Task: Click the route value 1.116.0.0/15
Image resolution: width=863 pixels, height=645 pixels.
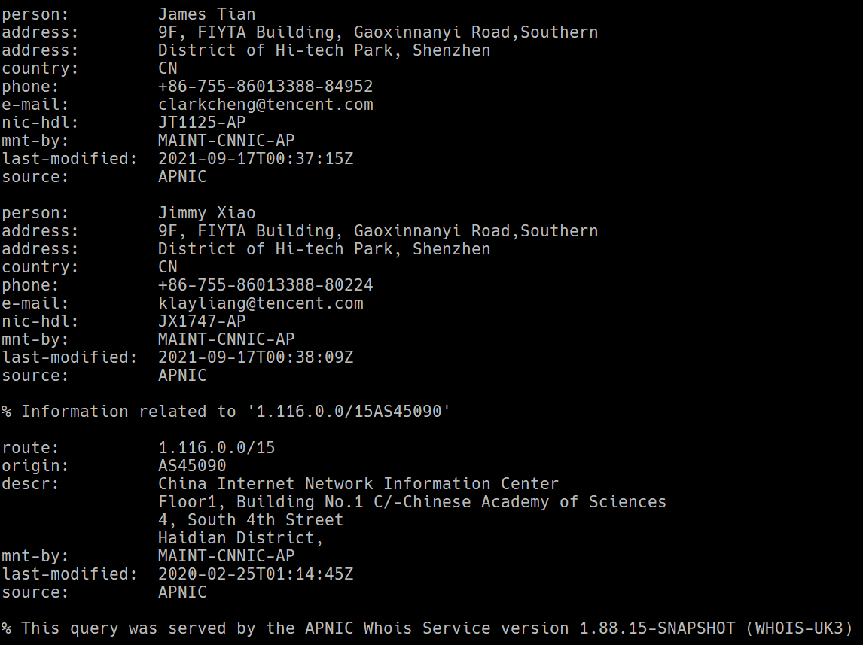Action: point(216,447)
